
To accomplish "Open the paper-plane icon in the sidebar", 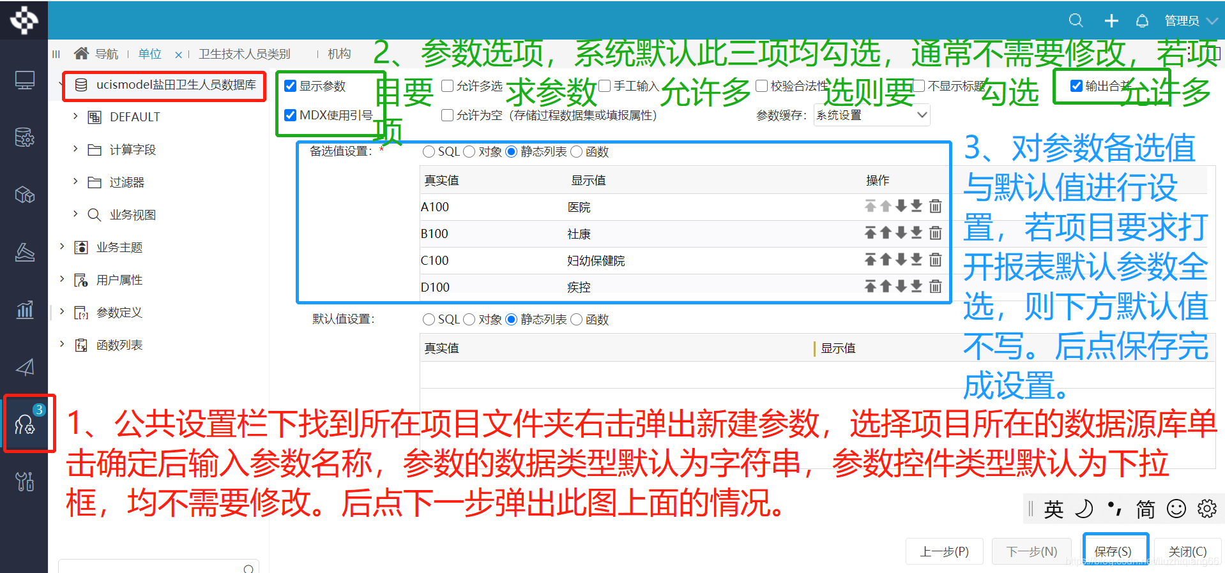I will [24, 367].
